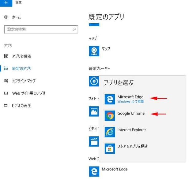Image resolution: width=196 pixels, height=179 pixels.
Task: Click the アプリと機能 list icon
Action: [x=6, y=56]
